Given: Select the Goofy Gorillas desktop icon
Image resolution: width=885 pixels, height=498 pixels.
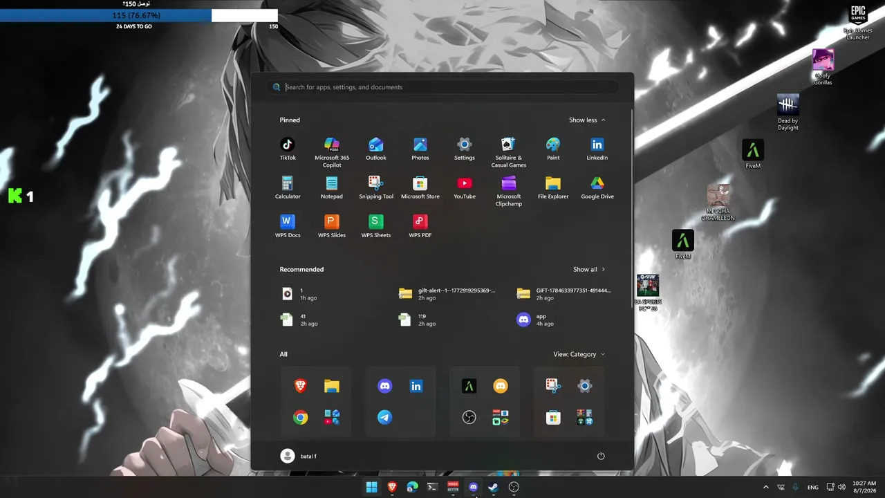Looking at the screenshot, I should [x=823, y=67].
